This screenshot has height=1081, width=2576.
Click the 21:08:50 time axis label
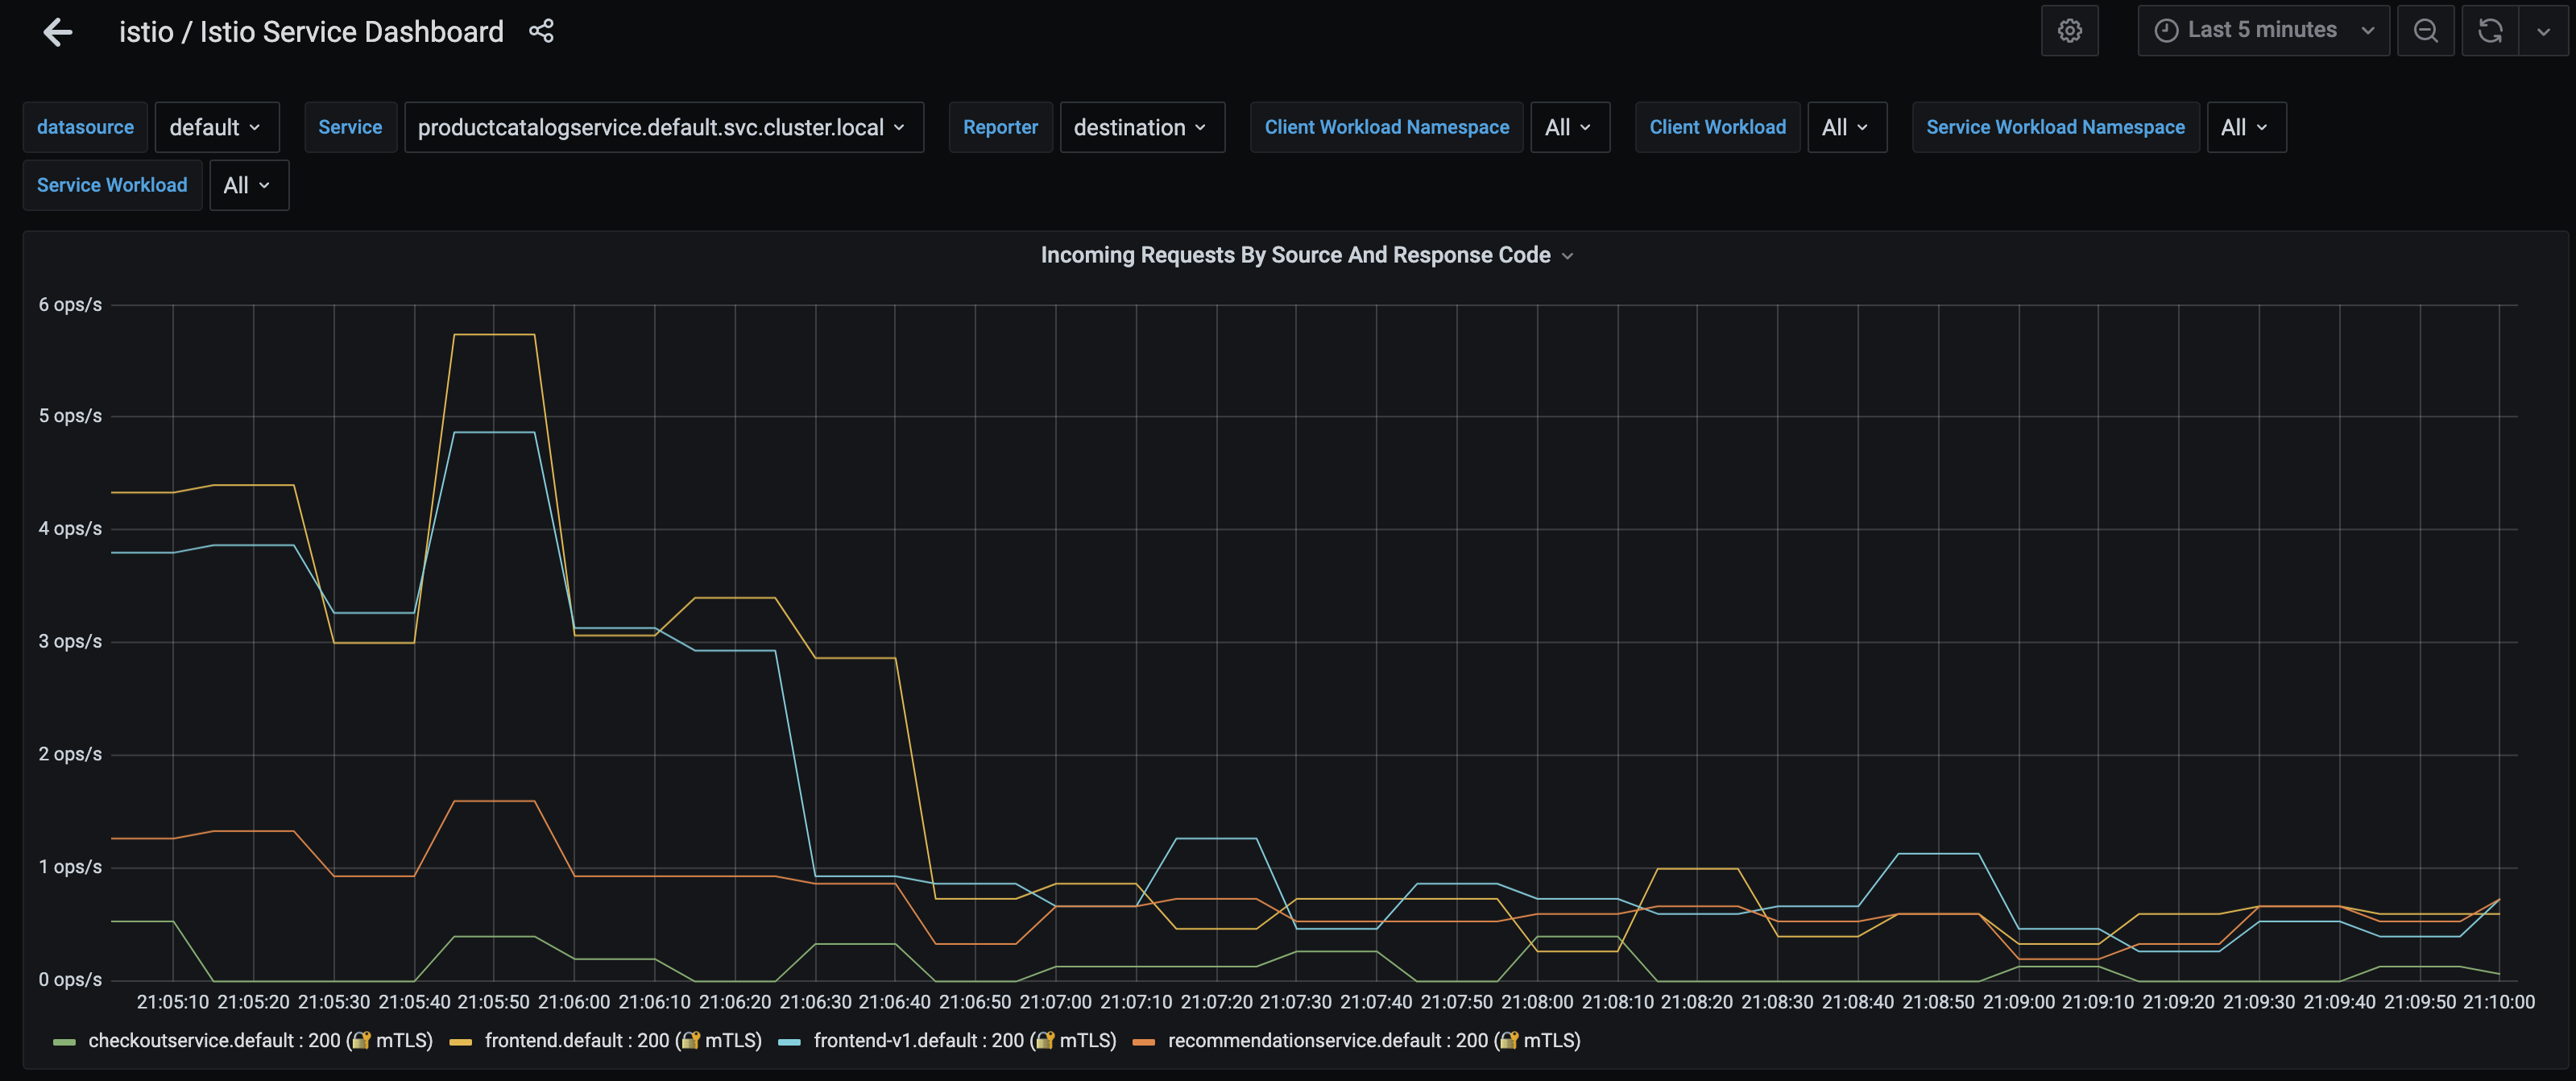point(1938,1002)
